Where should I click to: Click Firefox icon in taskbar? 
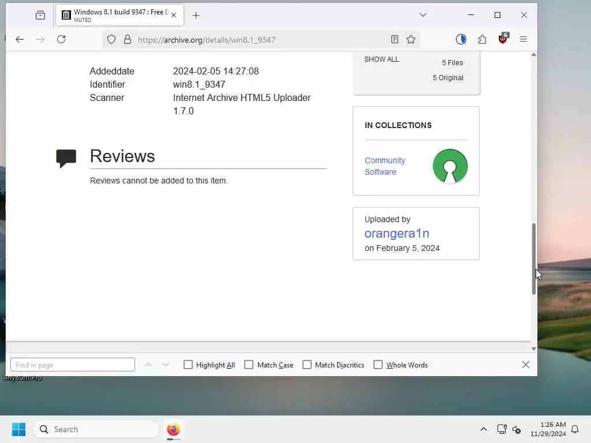coord(173,429)
